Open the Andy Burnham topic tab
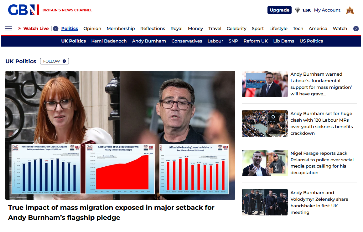Screen dimensions: 363x232 point(149,41)
